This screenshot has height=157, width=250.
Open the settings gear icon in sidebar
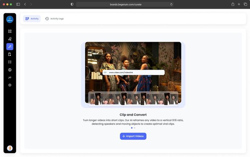pyautogui.click(x=10, y=85)
